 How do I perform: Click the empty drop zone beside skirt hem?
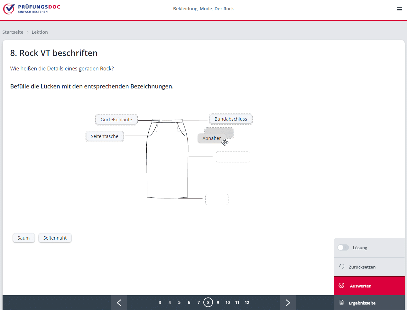pyautogui.click(x=217, y=199)
